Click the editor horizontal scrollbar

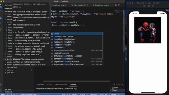coord(76,82)
